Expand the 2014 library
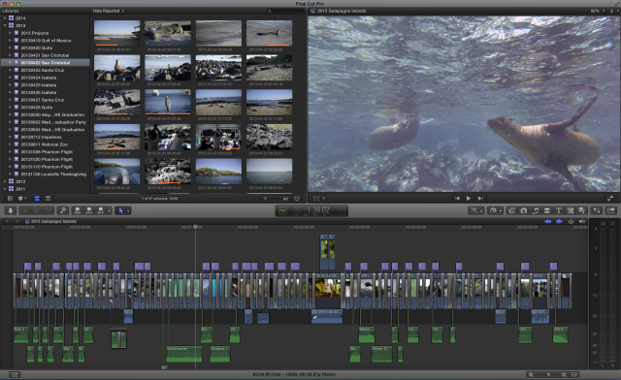 click(x=5, y=18)
